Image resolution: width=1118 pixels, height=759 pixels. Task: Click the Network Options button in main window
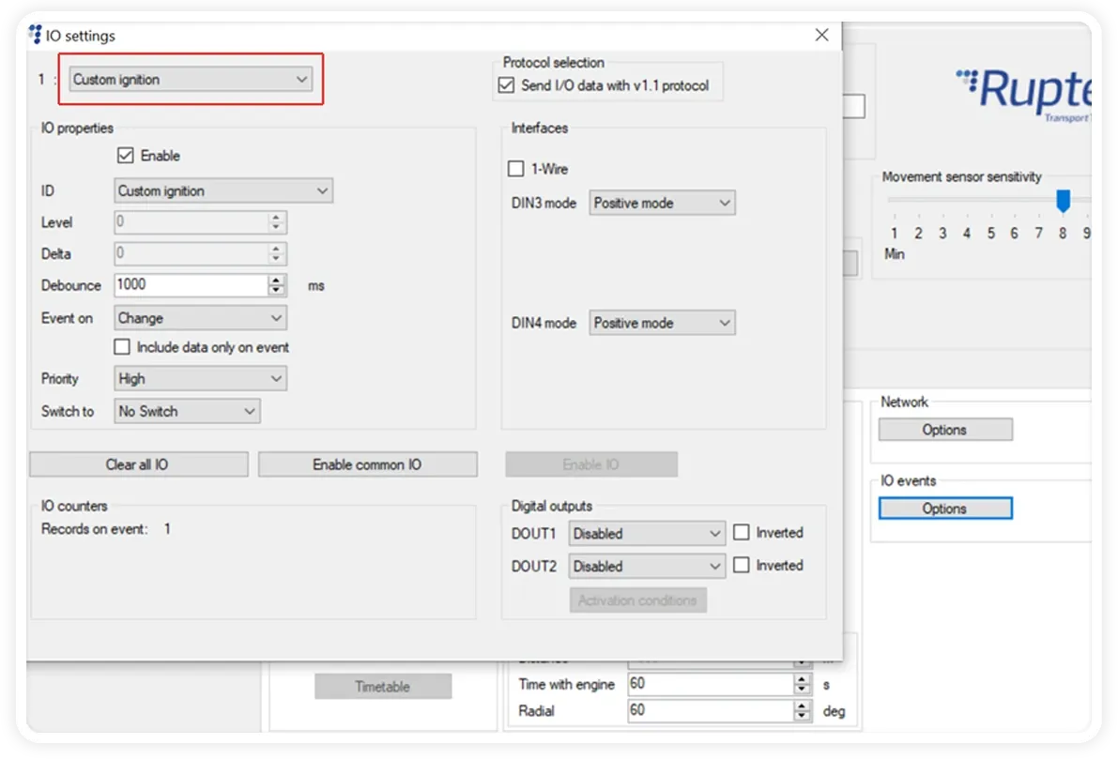[x=944, y=430]
